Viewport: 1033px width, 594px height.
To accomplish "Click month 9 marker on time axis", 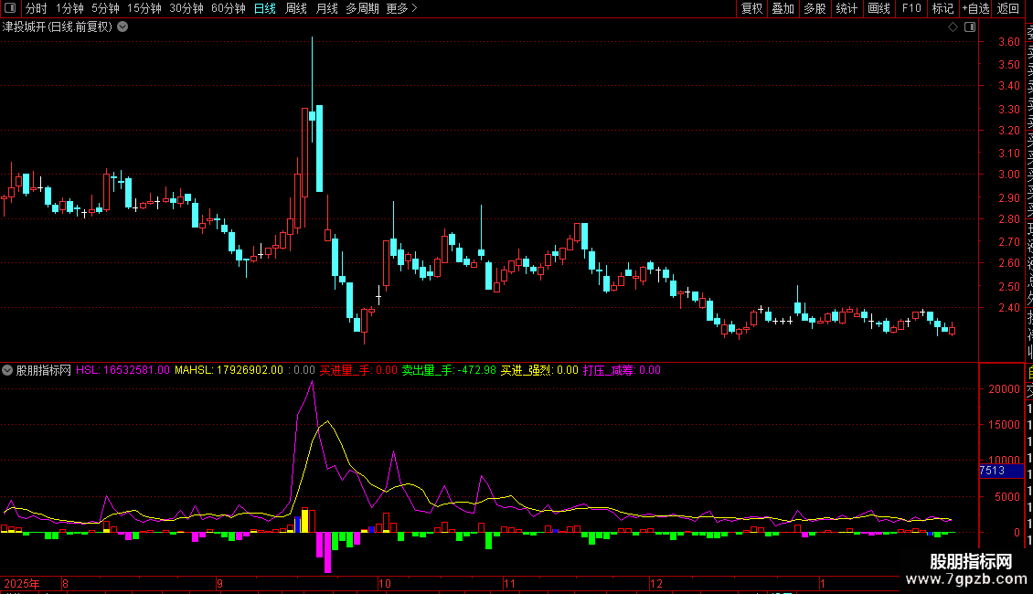I will 219,583.
